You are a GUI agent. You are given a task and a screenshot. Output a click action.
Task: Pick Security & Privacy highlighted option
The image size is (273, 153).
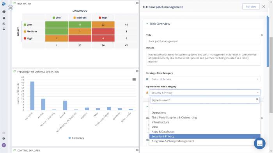click(x=205, y=136)
